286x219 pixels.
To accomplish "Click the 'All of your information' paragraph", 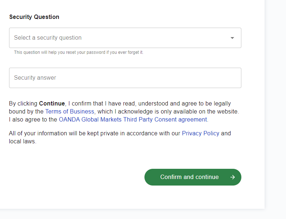I will click(x=120, y=137).
